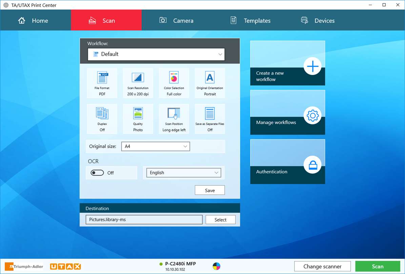Click the CMYK toner color icon

pos(217,266)
